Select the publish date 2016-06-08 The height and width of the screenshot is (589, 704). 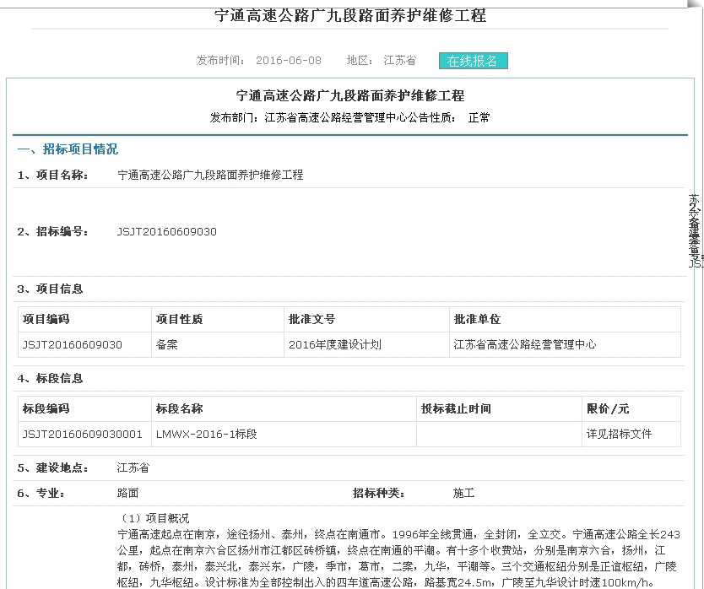click(x=289, y=60)
